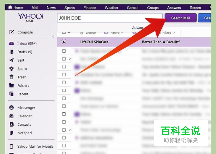Tick the second email row checkbox
This screenshot has width=216, height=154.
(x=64, y=59)
